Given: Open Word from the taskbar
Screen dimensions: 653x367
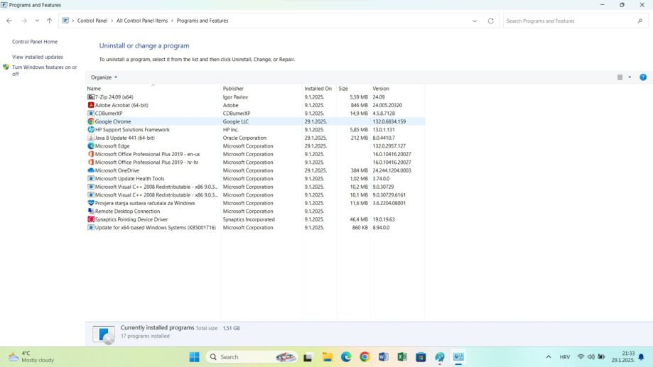Looking at the screenshot, I should [x=384, y=357].
